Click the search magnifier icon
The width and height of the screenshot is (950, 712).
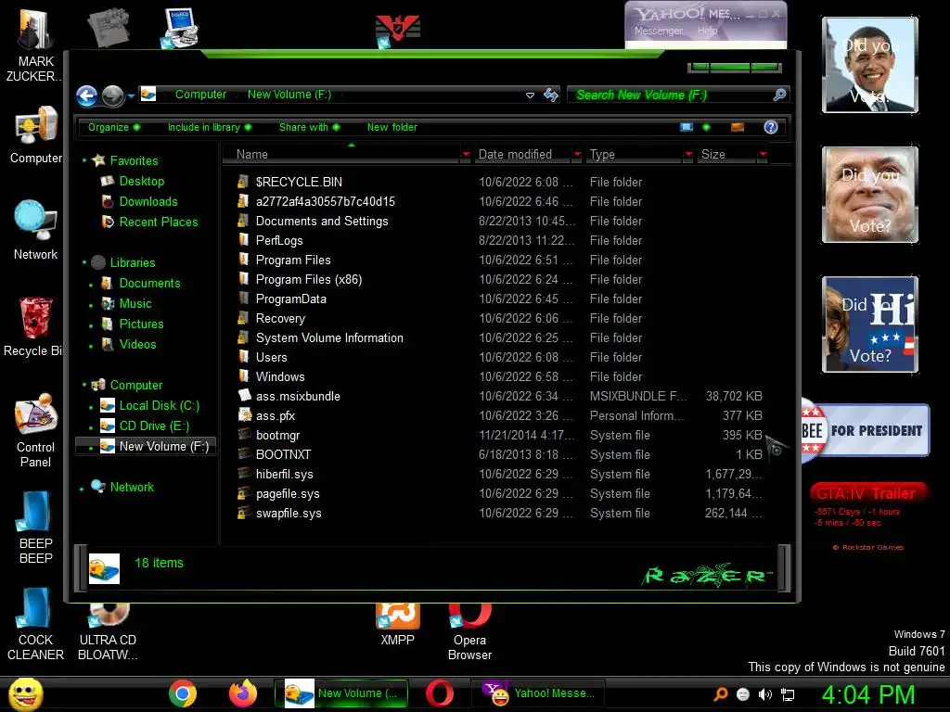[779, 95]
